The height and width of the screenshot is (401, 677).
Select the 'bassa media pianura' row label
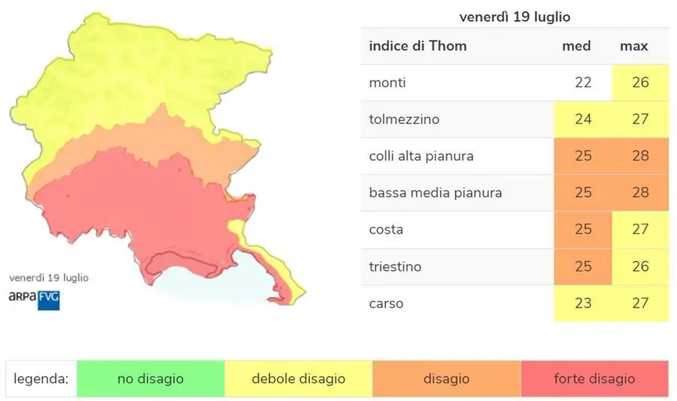pyautogui.click(x=436, y=192)
